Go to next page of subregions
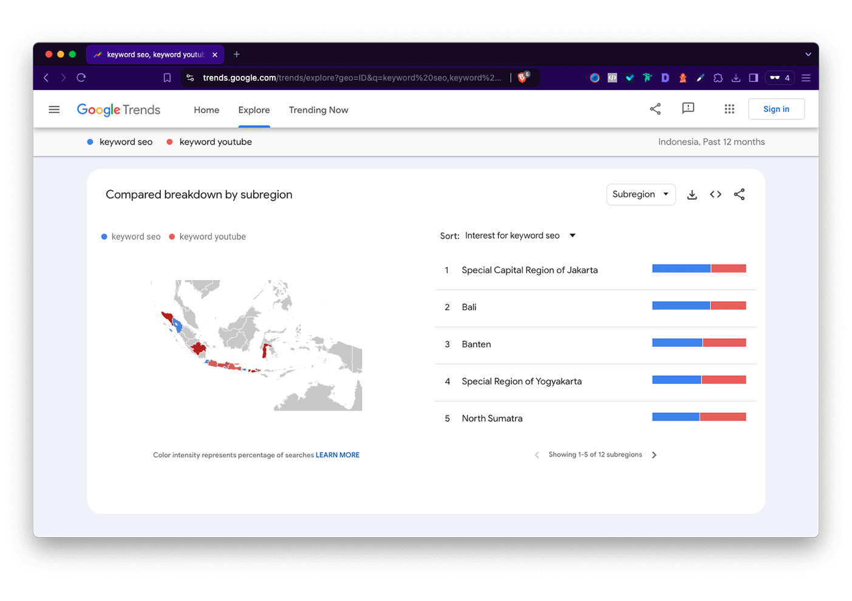This screenshot has height=601, width=852. point(654,454)
